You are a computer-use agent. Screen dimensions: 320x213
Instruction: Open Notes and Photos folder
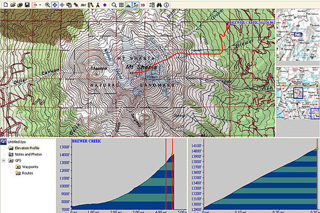[28, 154]
